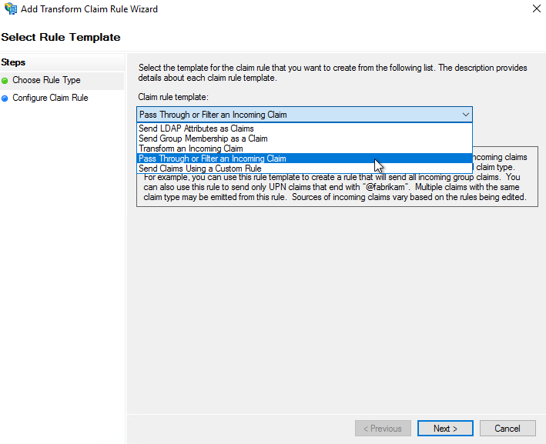Choose Send LDAP Attributes as Claims

(x=196, y=129)
